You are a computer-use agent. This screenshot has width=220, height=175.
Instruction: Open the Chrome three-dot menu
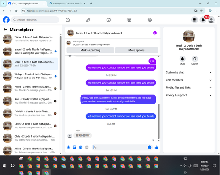point(216,11)
